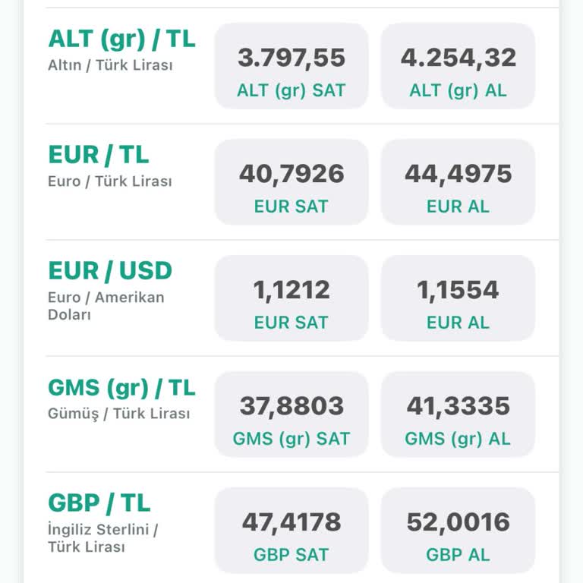
Task: Select EUR SAT priced 1,1212
Action: [x=291, y=298]
